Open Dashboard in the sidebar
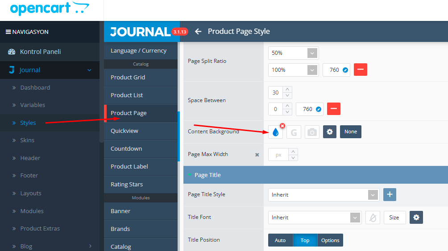 (x=35, y=88)
